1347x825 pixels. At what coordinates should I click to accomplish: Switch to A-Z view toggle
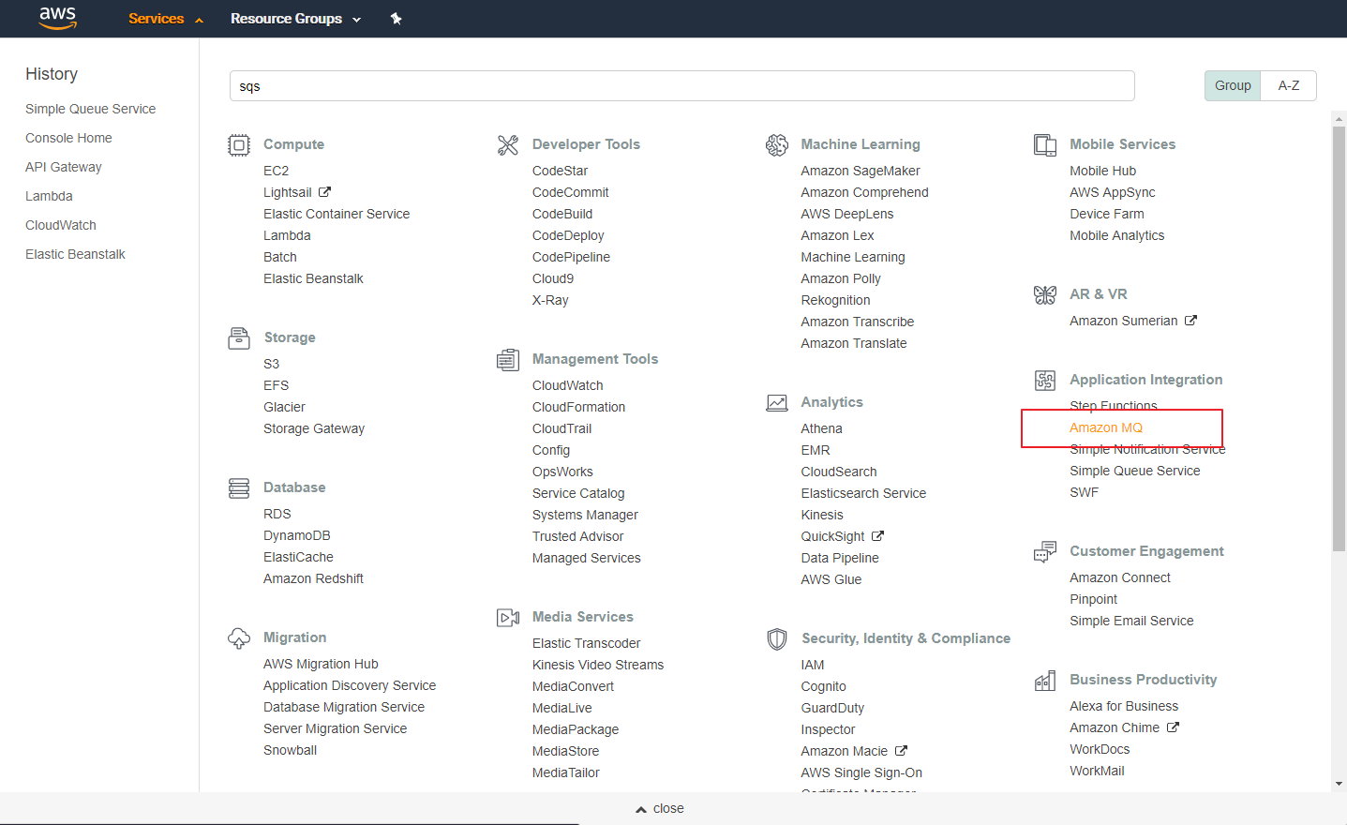1289,85
